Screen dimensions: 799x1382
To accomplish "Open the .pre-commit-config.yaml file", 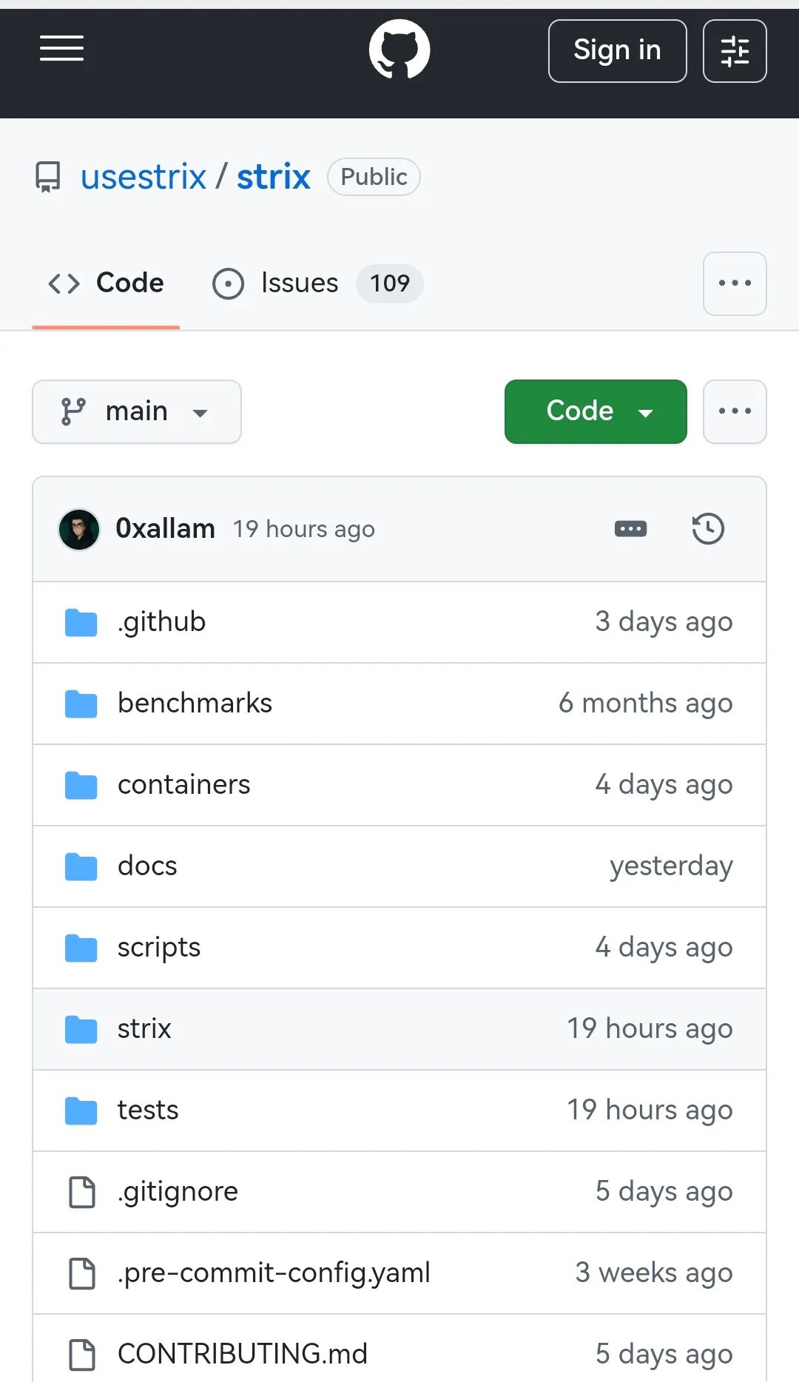I will click(274, 1273).
